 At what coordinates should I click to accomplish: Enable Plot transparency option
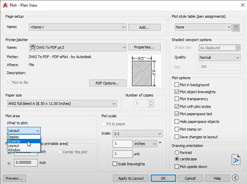pyautogui.click(x=177, y=99)
